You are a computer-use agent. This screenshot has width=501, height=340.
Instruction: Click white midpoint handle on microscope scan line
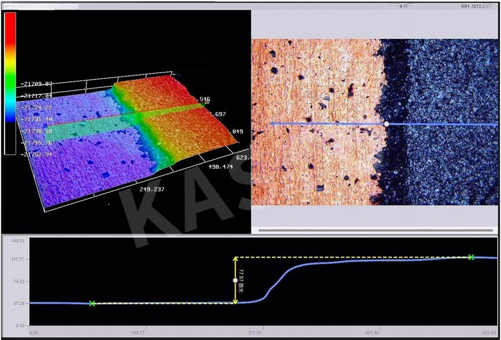click(386, 124)
